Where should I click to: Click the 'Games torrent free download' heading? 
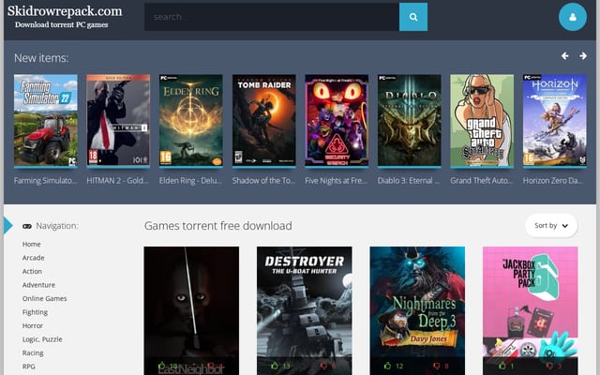pos(218,226)
